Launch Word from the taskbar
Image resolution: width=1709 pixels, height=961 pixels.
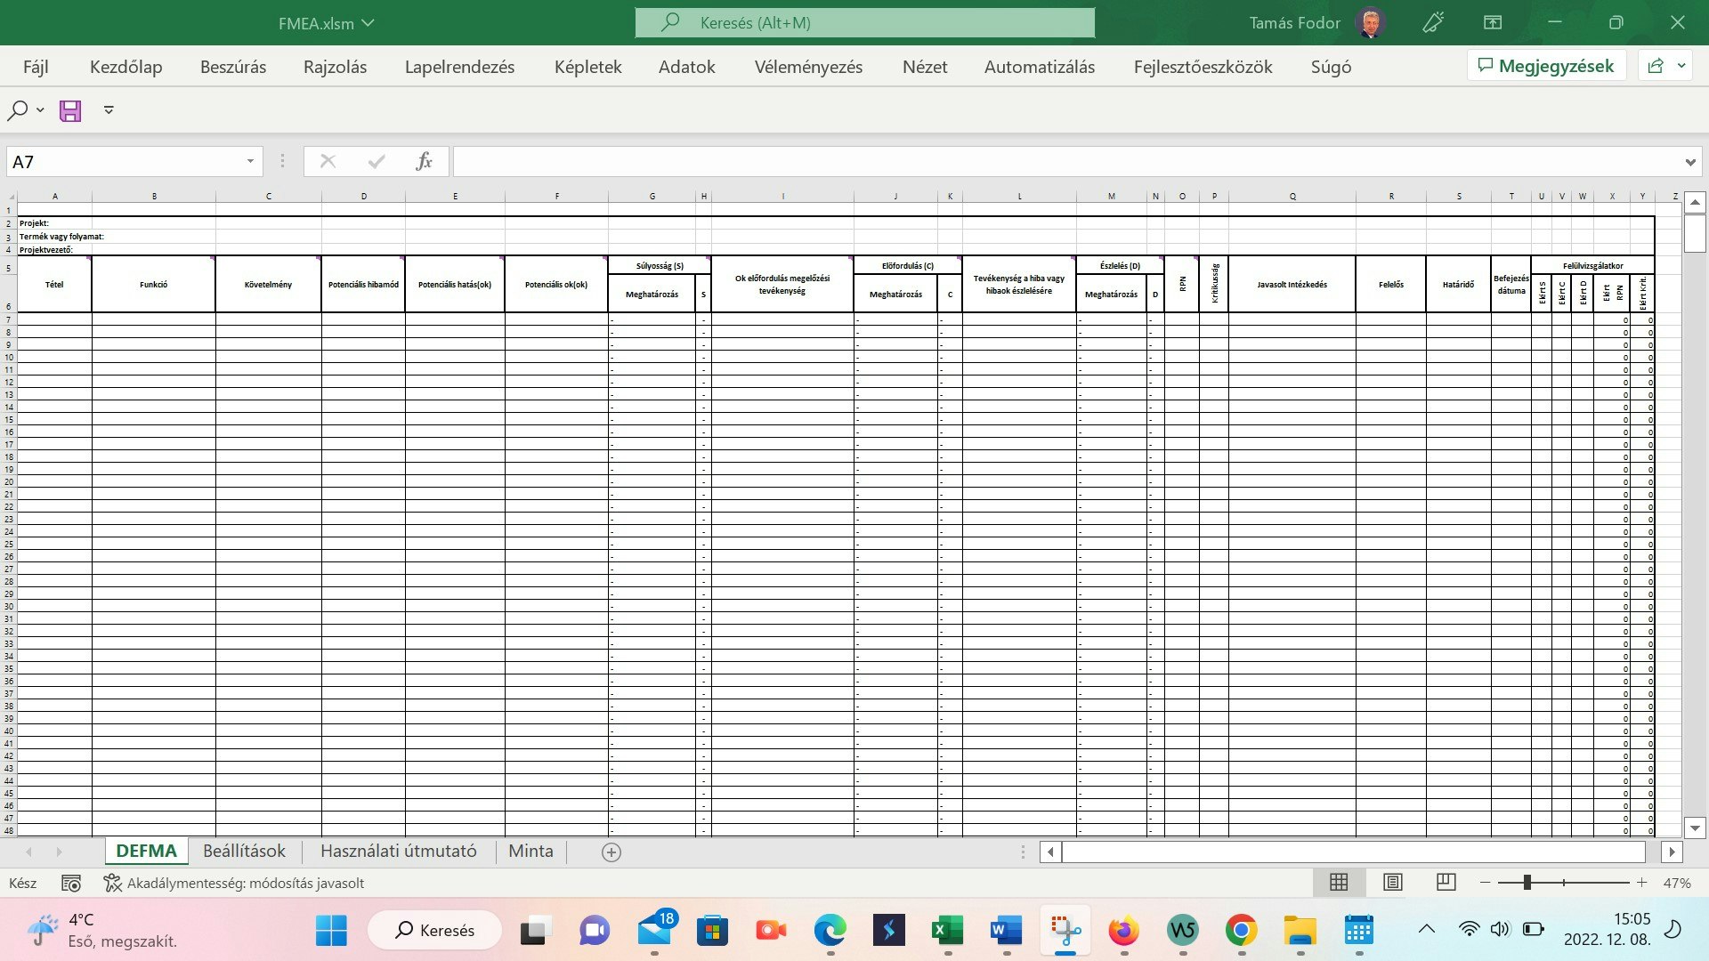(1006, 931)
